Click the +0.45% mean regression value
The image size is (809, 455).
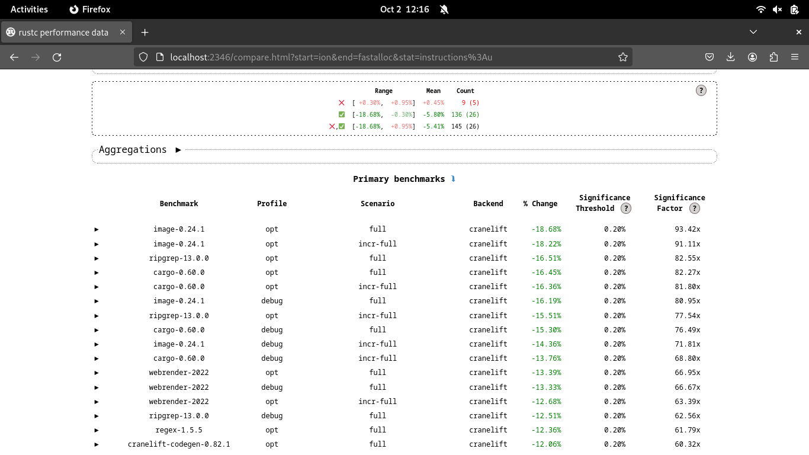[x=433, y=103]
